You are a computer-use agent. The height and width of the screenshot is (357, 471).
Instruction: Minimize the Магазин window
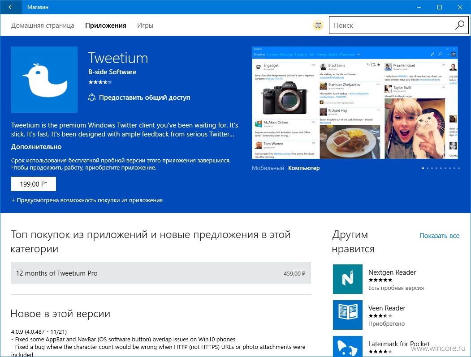point(419,7)
